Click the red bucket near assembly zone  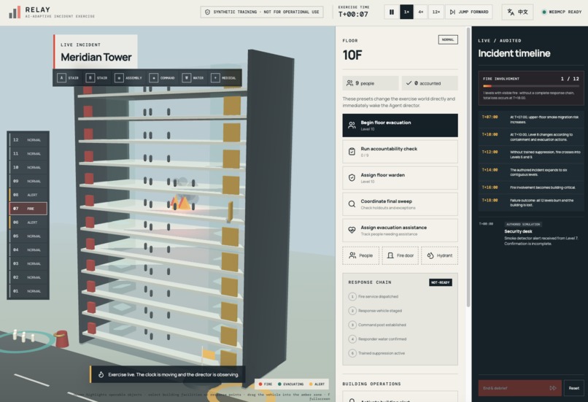pos(62,339)
